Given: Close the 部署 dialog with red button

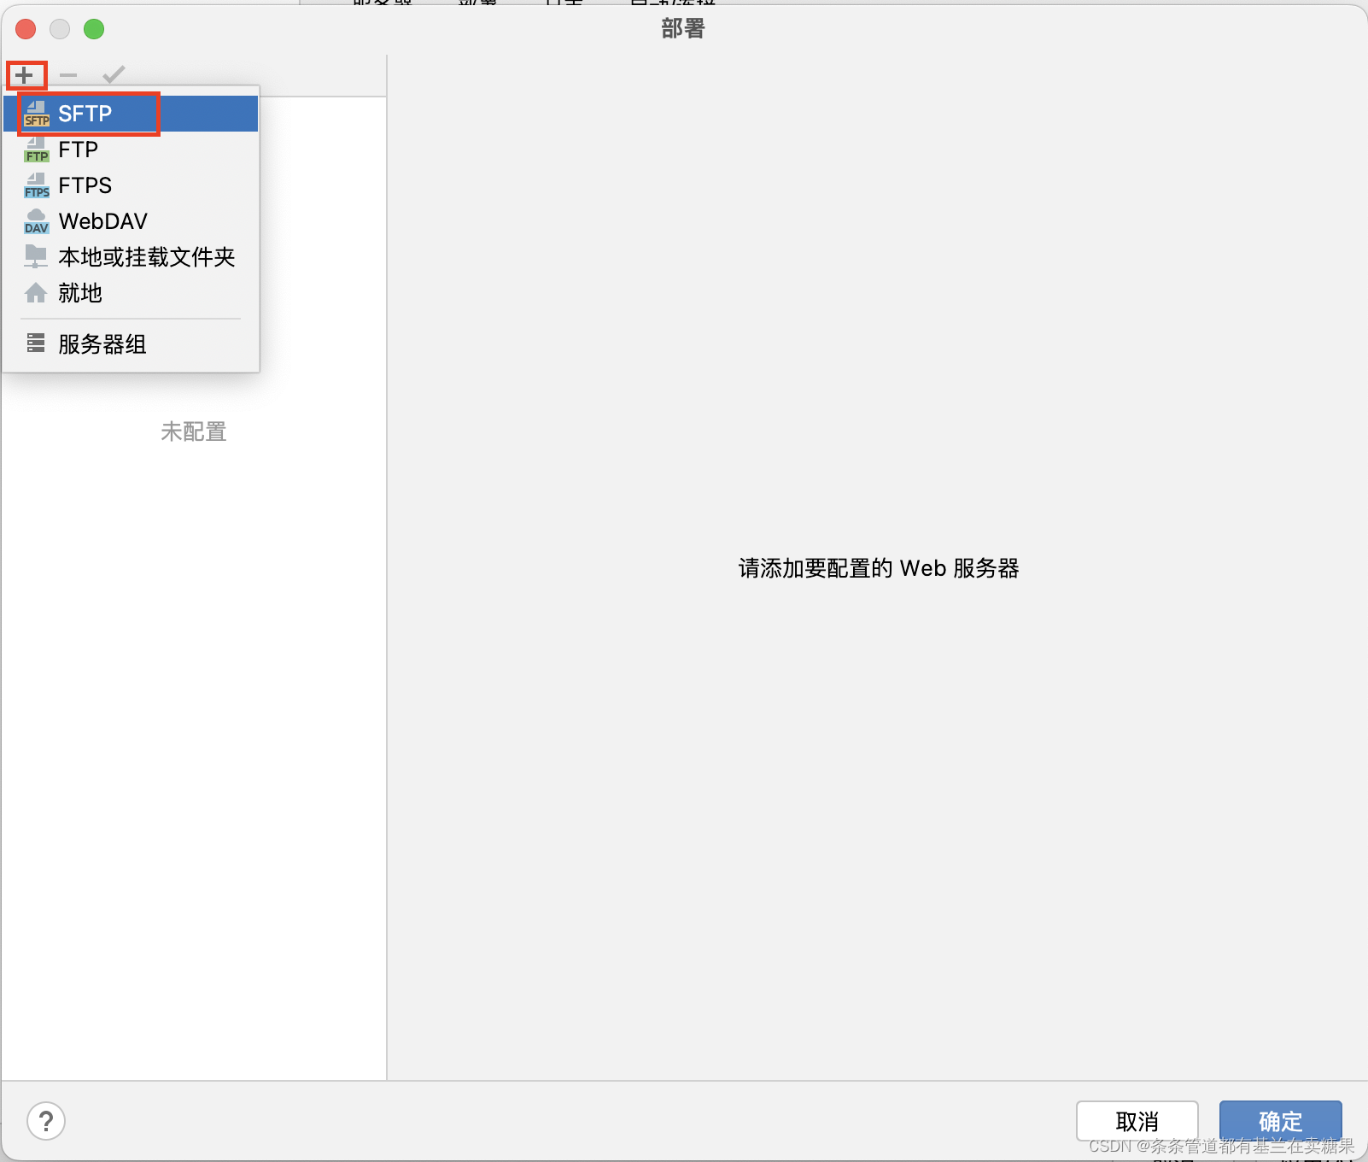Looking at the screenshot, I should click(x=26, y=29).
